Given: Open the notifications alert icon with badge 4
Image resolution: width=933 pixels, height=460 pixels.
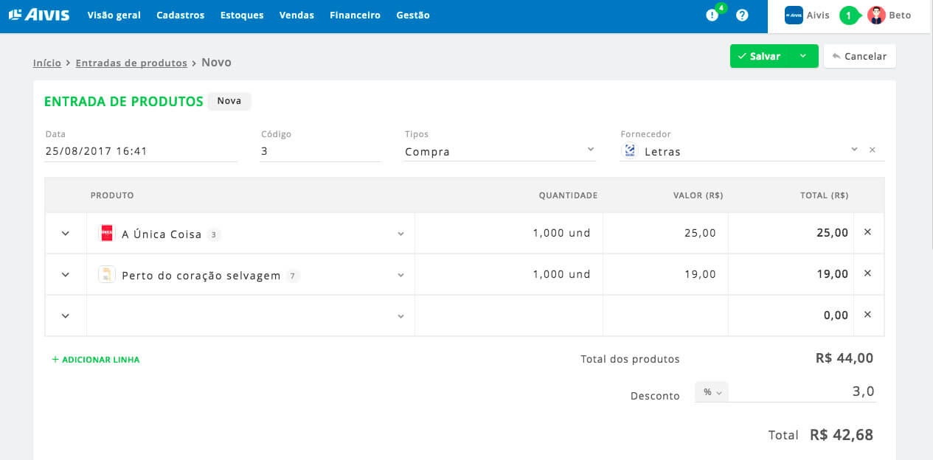Looking at the screenshot, I should [712, 15].
